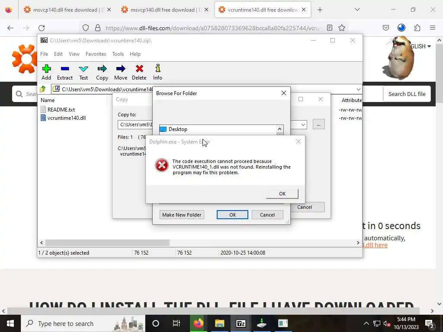Open Firefox extensions puzzle icon

tap(417, 28)
